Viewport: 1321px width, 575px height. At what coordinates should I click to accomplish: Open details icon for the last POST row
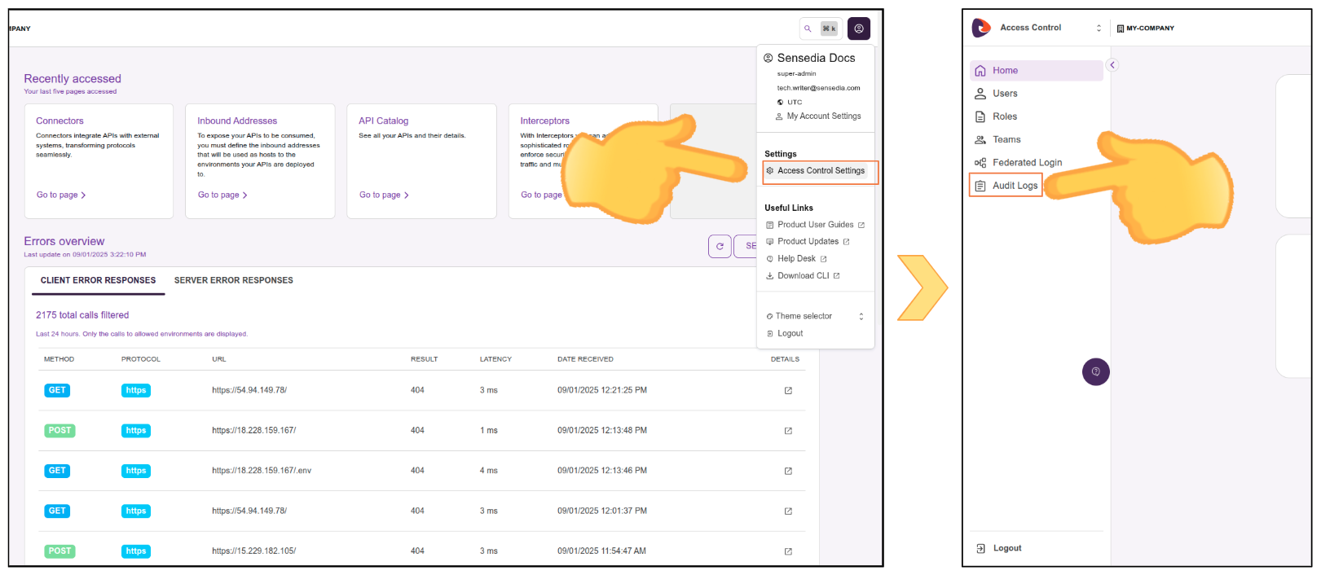(788, 551)
